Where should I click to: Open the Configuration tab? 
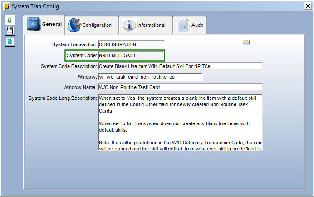[92, 25]
